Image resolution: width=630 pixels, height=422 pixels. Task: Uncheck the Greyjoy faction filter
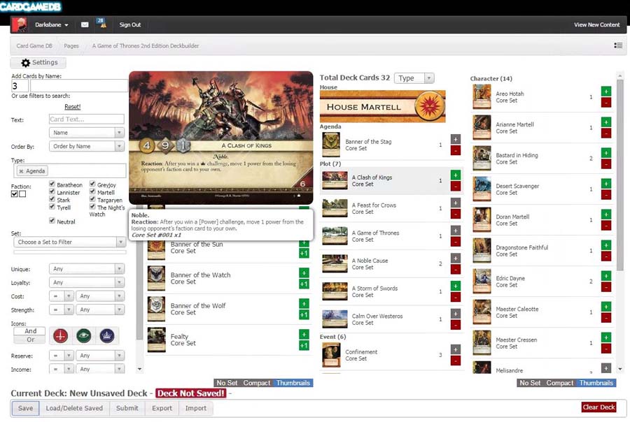click(92, 184)
